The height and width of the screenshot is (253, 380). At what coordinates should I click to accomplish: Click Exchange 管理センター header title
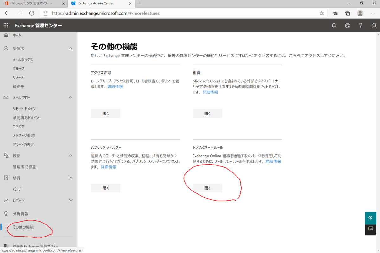pos(39,26)
